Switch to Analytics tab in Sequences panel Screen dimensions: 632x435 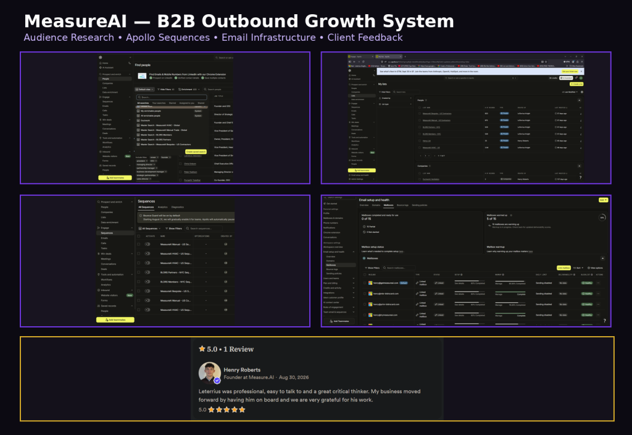162,207
